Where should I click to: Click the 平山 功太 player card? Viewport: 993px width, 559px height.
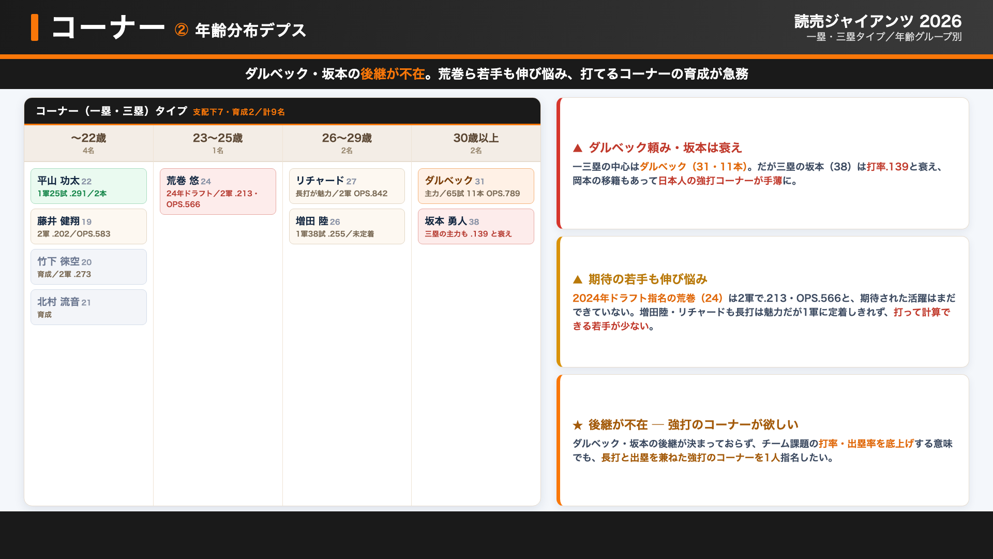(x=88, y=186)
